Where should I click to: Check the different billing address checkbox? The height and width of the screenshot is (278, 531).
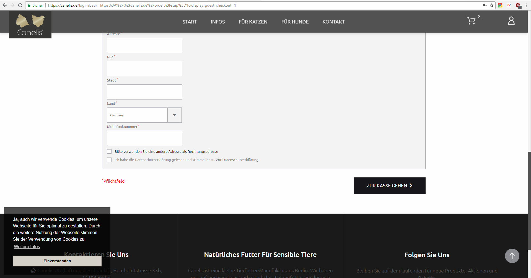click(109, 151)
